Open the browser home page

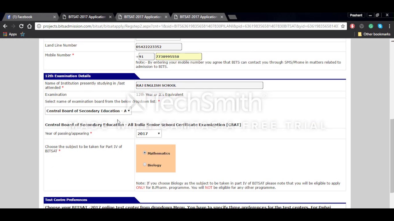click(x=29, y=26)
